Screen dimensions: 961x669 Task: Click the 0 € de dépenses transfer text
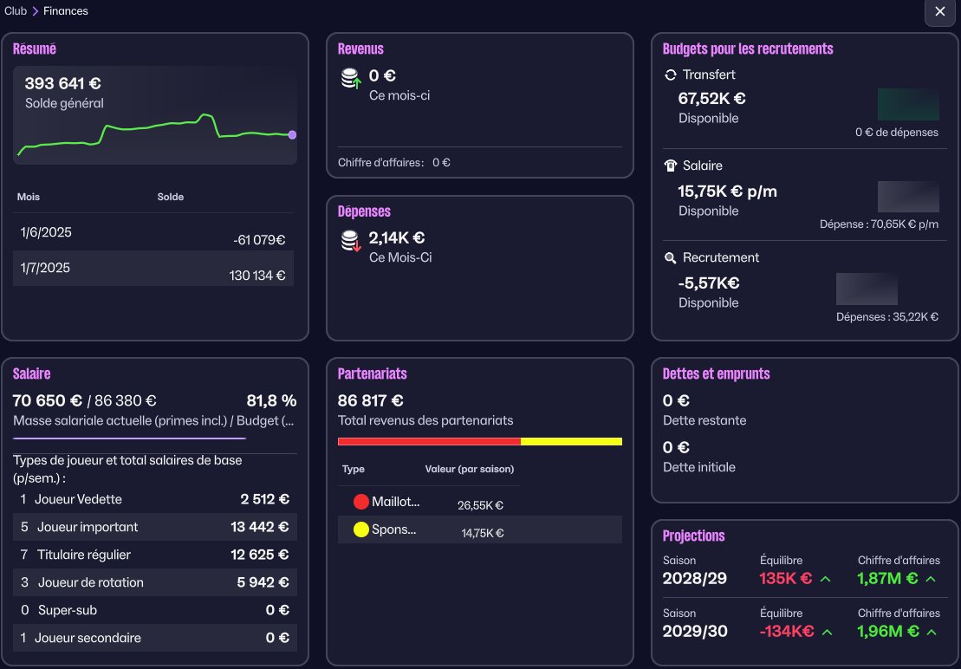[897, 133]
